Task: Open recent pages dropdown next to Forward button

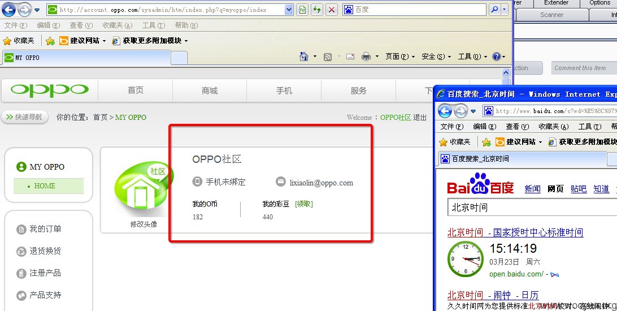Action: [37, 10]
